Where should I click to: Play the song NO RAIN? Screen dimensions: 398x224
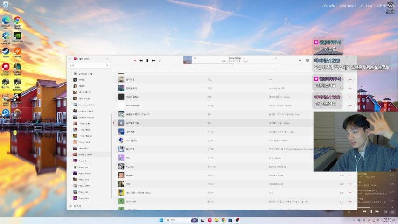click(x=130, y=166)
